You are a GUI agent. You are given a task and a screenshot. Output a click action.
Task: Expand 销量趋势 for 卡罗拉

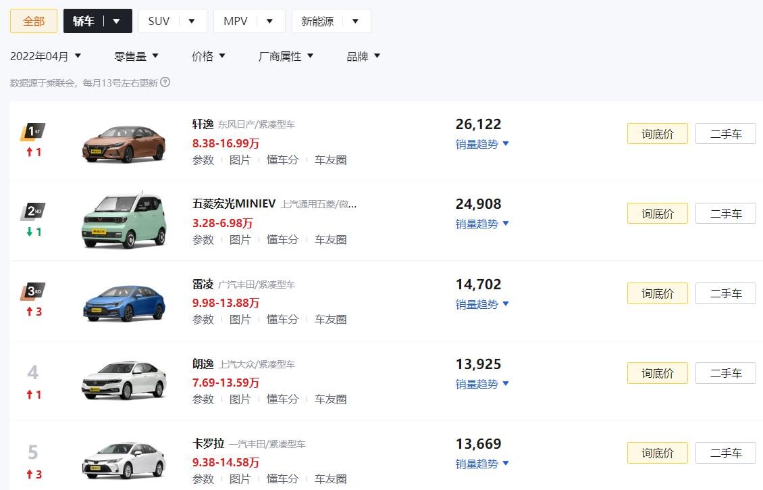482,464
